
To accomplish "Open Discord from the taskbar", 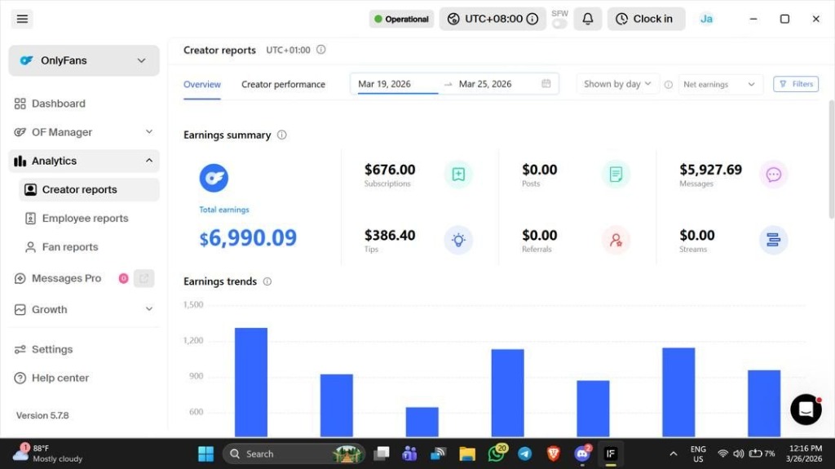I will coord(582,454).
